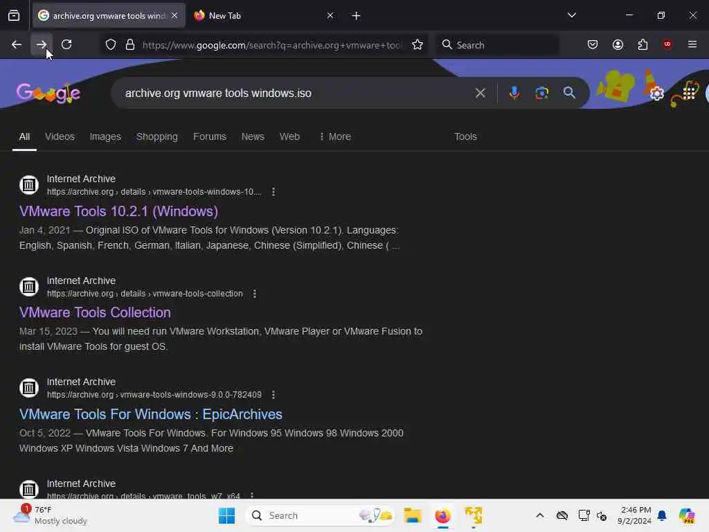709x532 pixels.
Task: Click the Windows taskbar Search box
Action: 320,515
